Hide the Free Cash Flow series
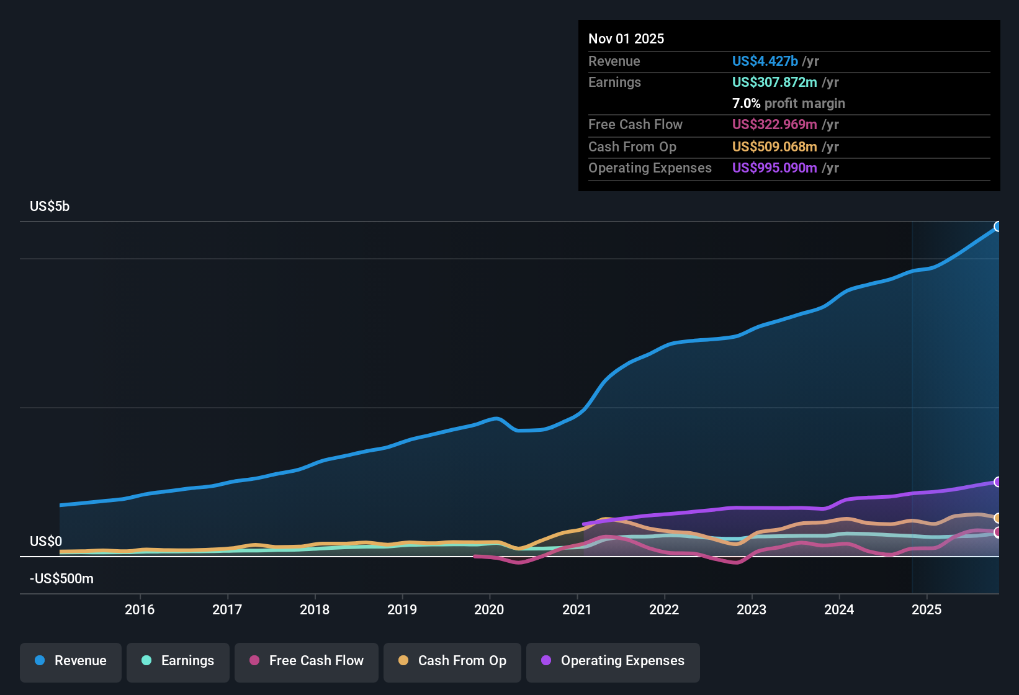Screen dimensions: 1019x695 click(306, 661)
